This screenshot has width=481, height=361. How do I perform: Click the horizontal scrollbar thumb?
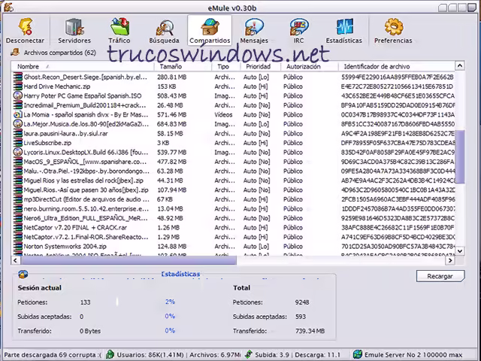[129, 260]
